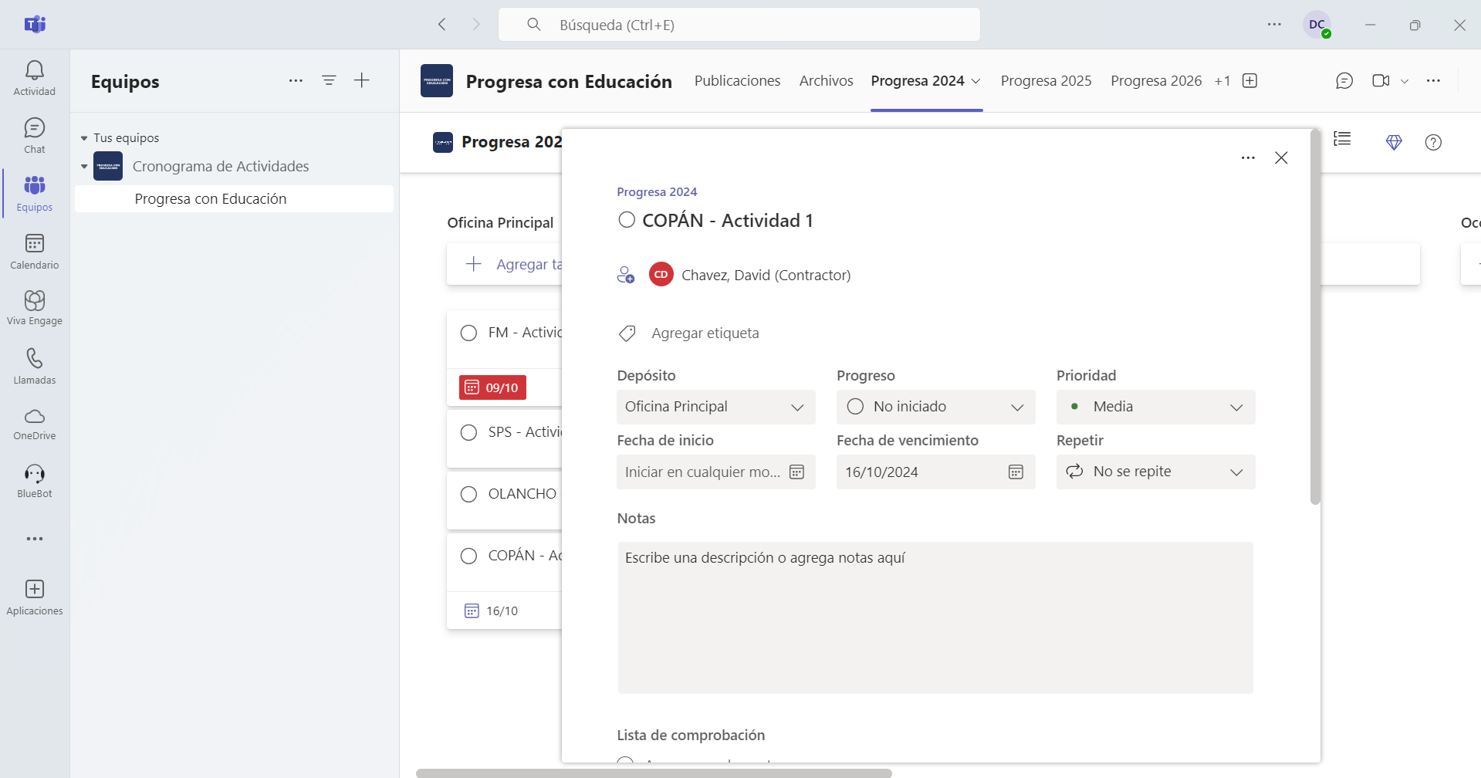Open the Llamadas phone icon
1481x778 pixels.
(x=35, y=366)
